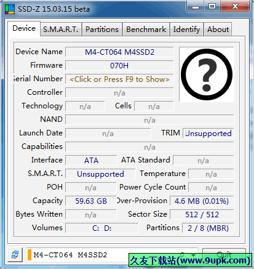Click the Volumes value C: D:

[102, 228]
